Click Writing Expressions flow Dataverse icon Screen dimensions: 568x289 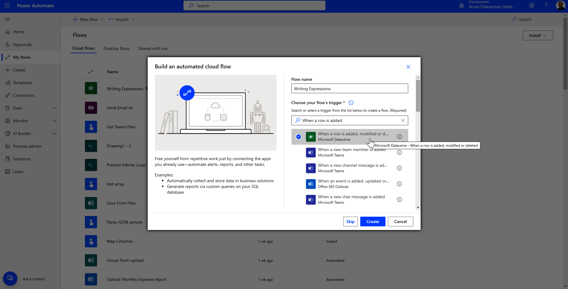coord(91,88)
